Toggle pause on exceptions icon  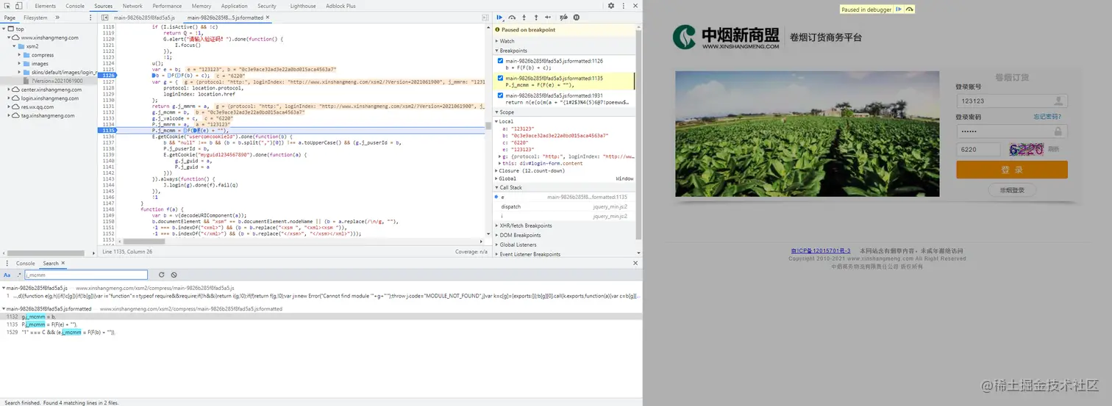[576, 17]
